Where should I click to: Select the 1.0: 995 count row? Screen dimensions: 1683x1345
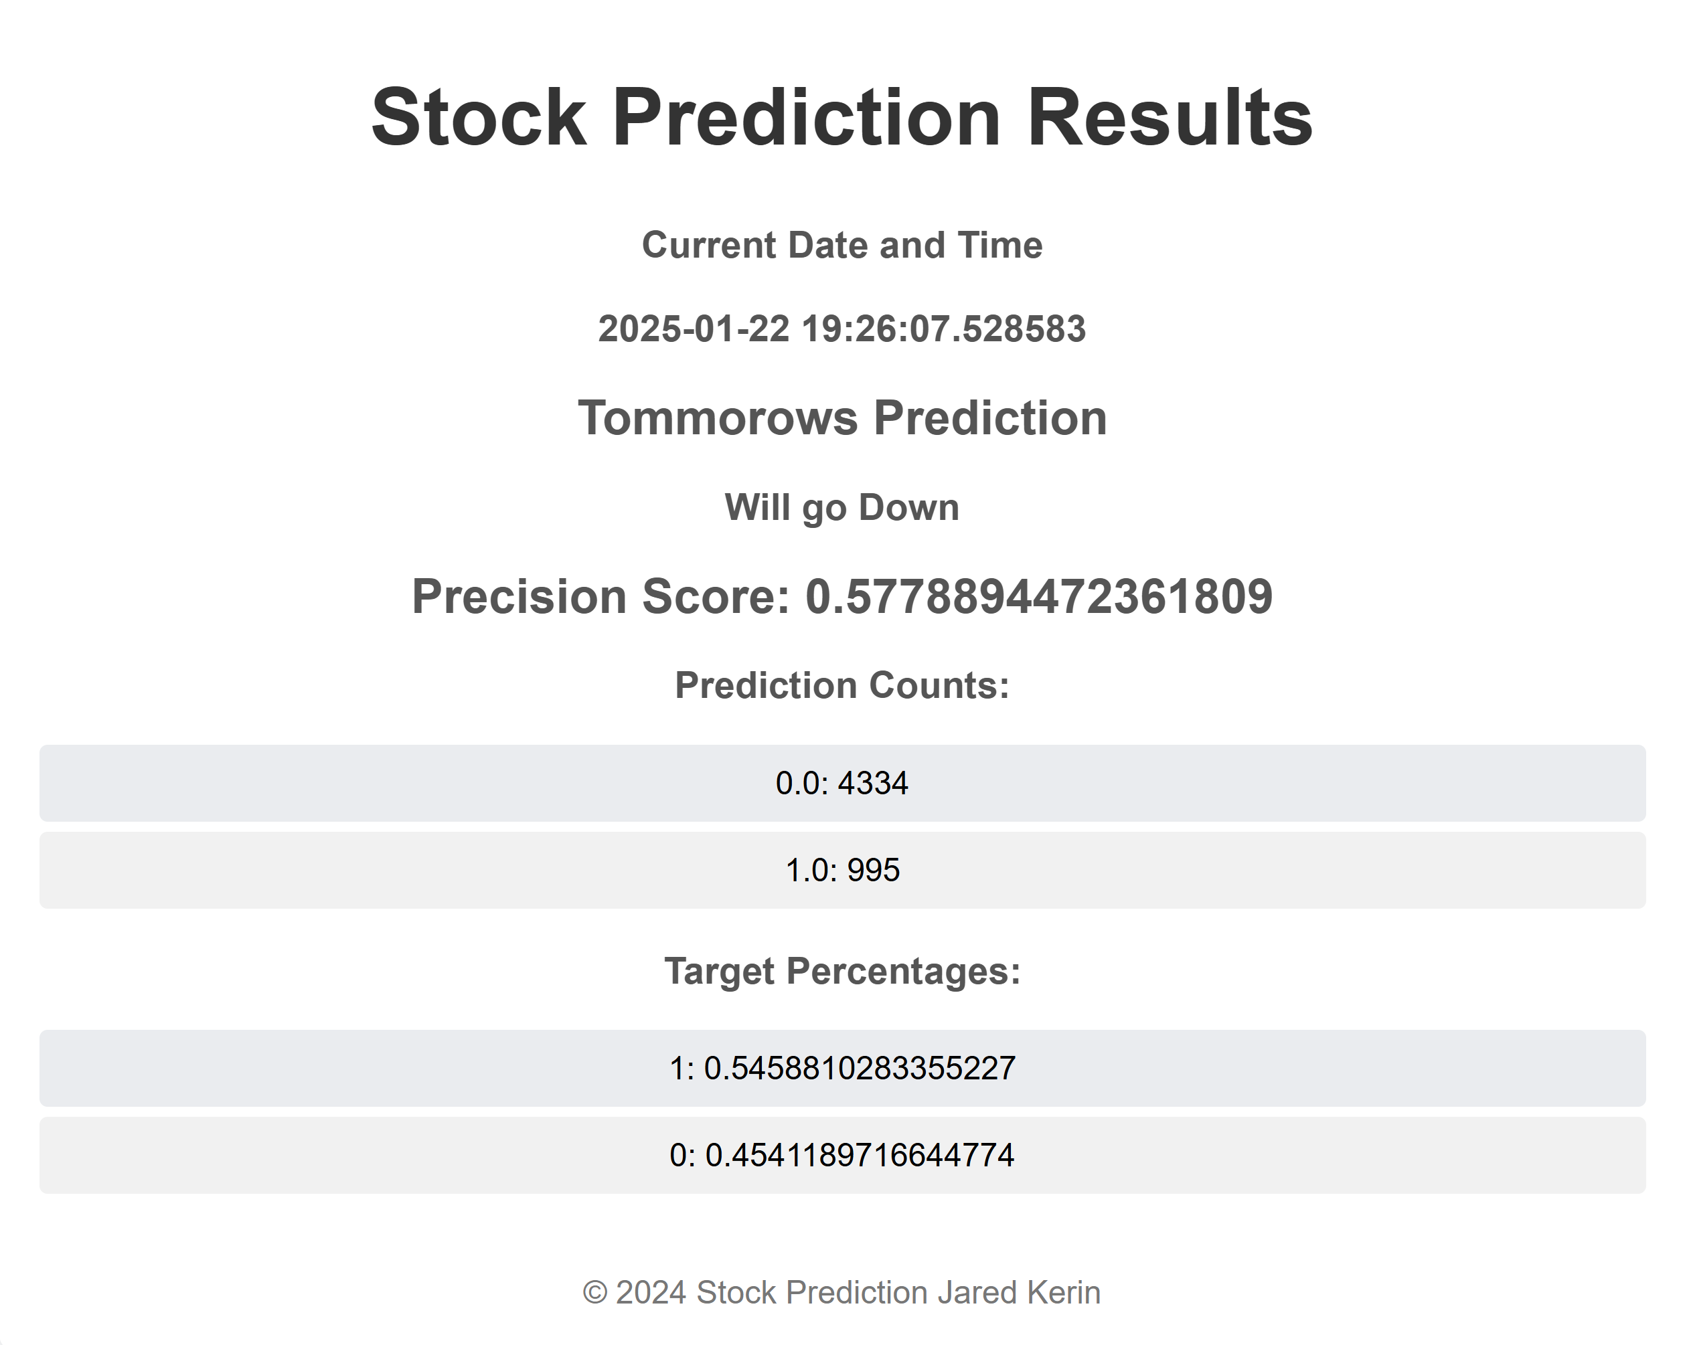tap(842, 870)
